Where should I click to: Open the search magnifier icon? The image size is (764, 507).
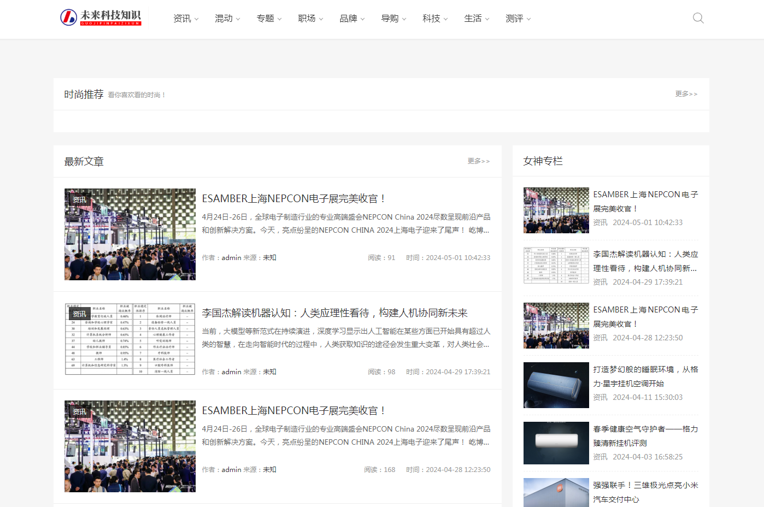pyautogui.click(x=698, y=18)
